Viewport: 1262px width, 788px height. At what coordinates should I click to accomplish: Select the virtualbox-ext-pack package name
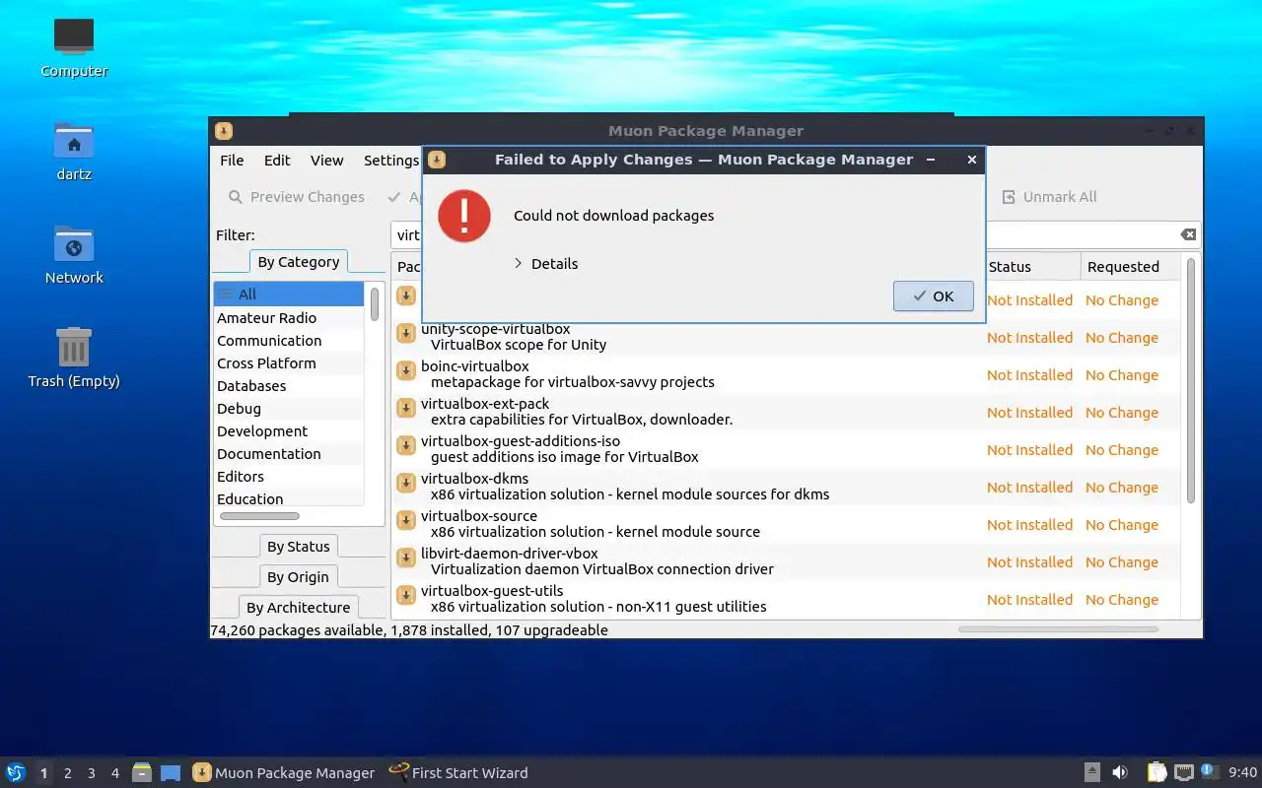[485, 404]
